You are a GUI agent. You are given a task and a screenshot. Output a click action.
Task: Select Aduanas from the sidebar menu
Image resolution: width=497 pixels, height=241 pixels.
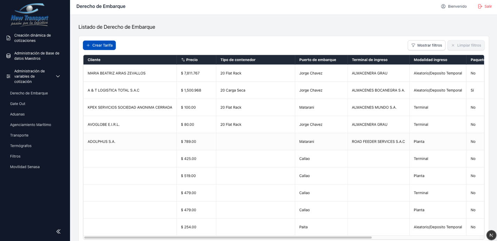pos(17,114)
